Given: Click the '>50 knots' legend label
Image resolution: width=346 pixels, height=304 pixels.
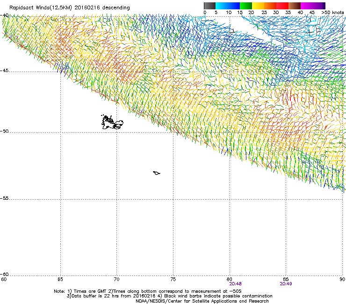Looking at the screenshot, I should (332, 13).
